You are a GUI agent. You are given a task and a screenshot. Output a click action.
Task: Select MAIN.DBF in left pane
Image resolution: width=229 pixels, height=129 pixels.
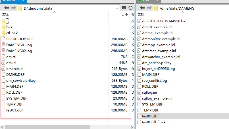tap(15, 87)
